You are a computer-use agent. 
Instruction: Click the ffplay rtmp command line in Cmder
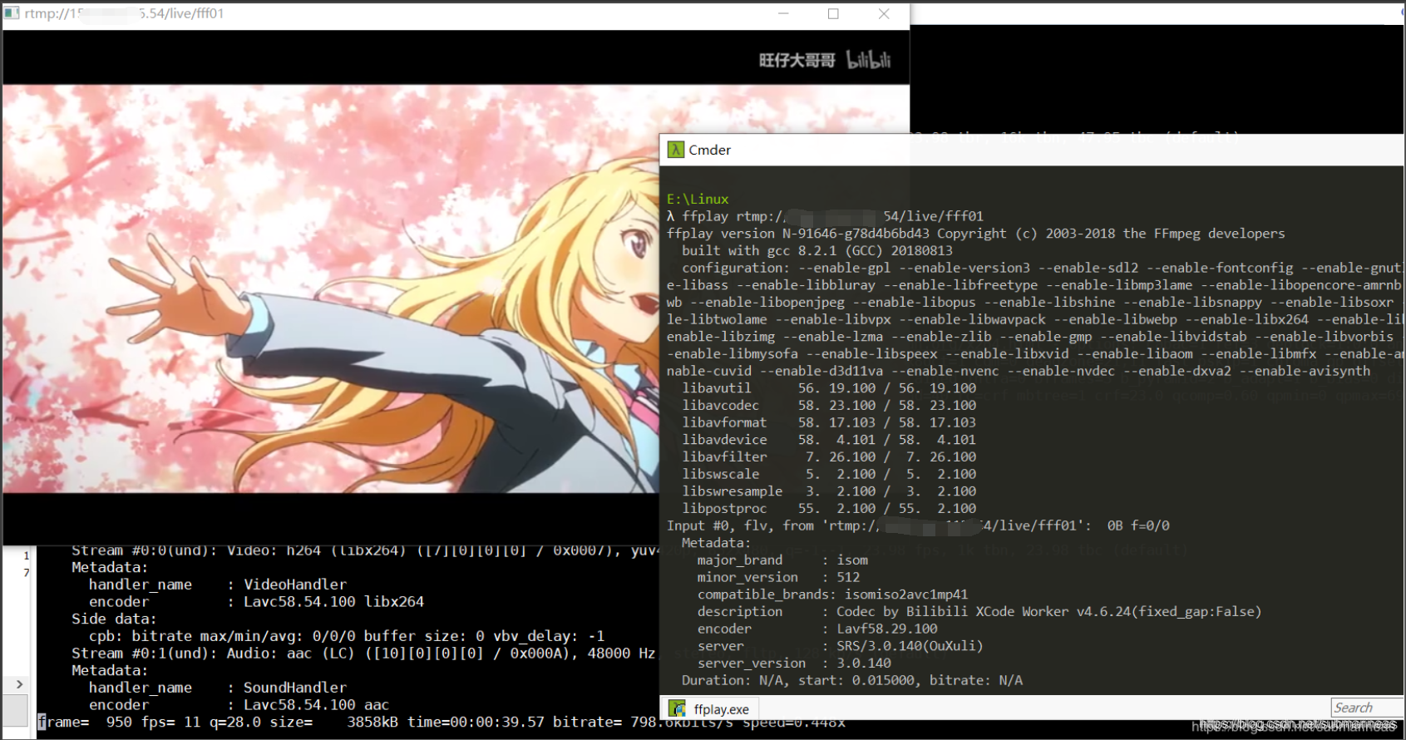(x=825, y=216)
